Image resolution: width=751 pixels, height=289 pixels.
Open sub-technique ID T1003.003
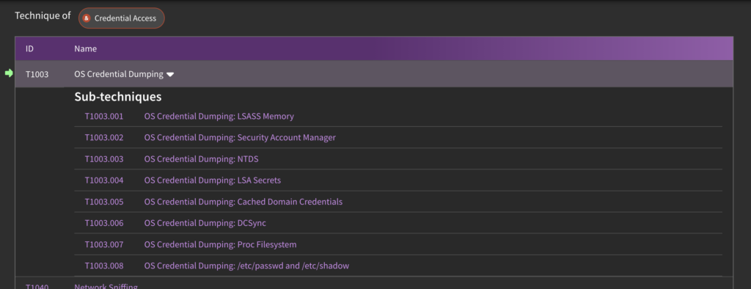104,159
